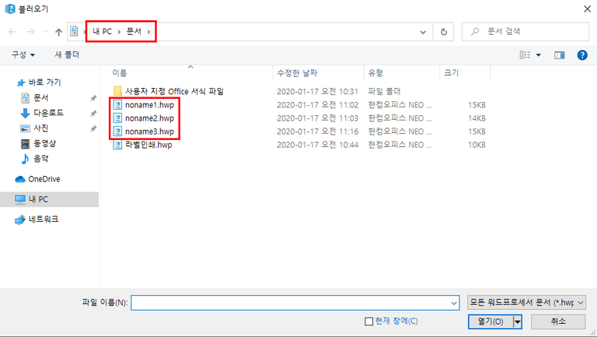
Task: Open 문서 in quick access sidebar
Action: (x=41, y=98)
